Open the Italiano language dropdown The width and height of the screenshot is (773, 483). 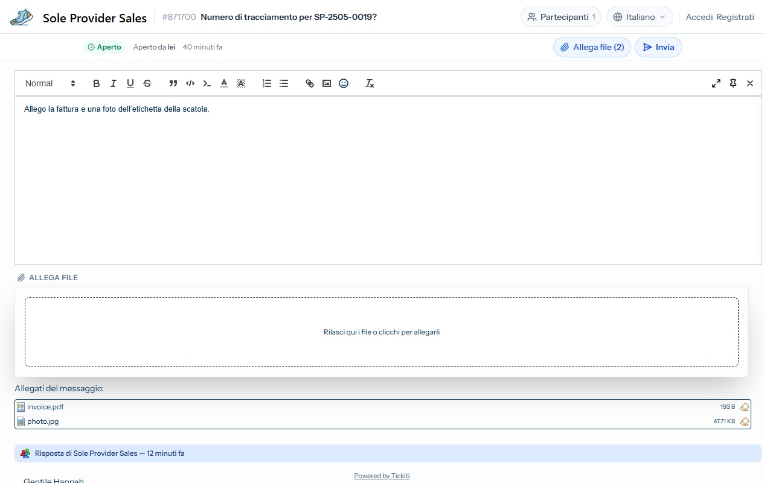[x=640, y=17]
